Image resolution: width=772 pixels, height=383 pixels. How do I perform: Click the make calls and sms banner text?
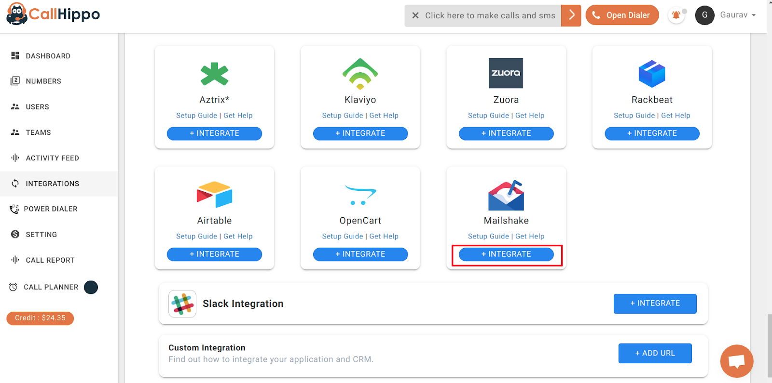[x=490, y=15]
